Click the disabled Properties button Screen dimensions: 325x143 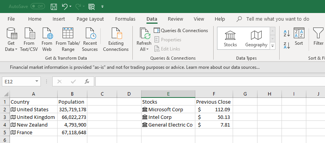coord(168,40)
